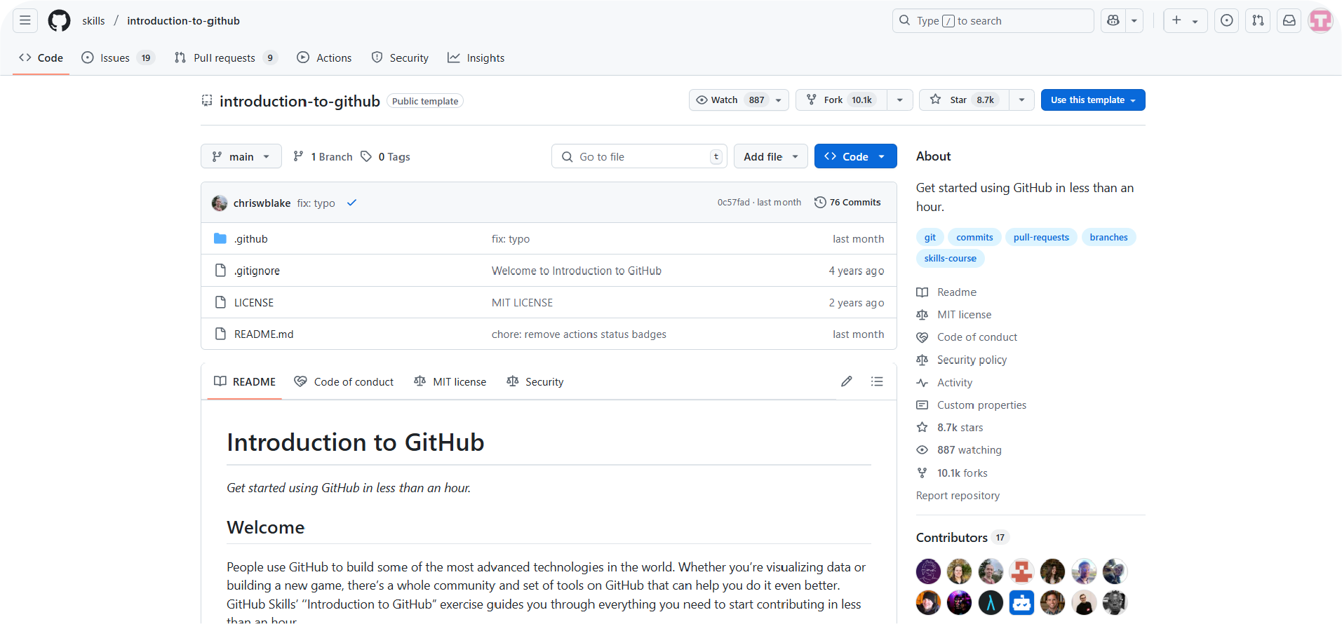The image size is (1342, 624).
Task: Open README.md file
Action: coord(264,334)
